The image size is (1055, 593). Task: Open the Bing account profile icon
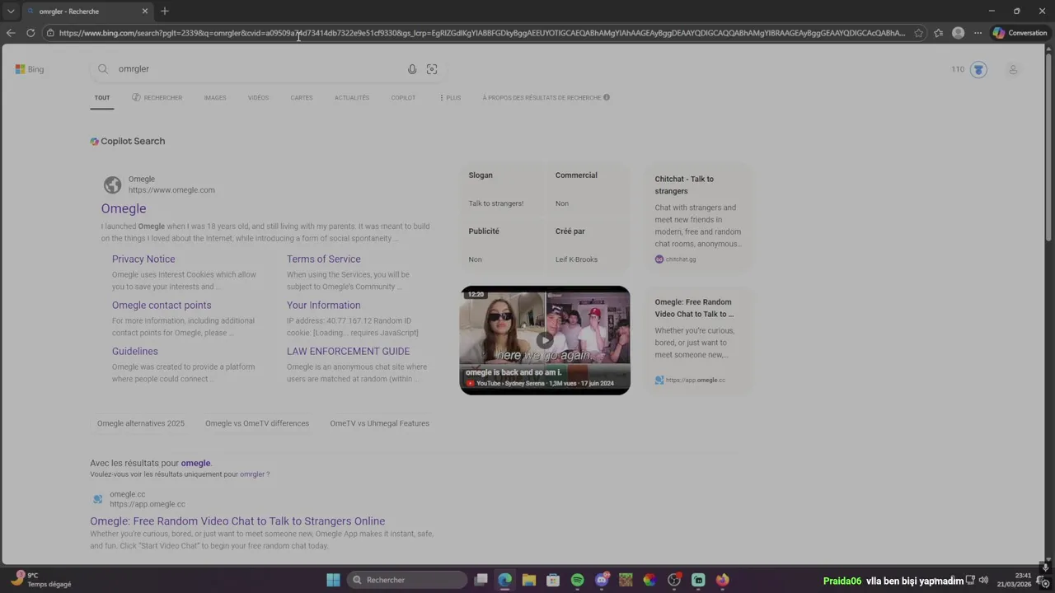click(1013, 69)
